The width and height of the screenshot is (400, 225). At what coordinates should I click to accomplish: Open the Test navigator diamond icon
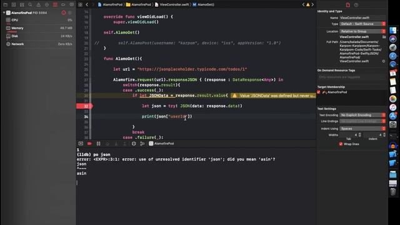[x=47, y=4]
